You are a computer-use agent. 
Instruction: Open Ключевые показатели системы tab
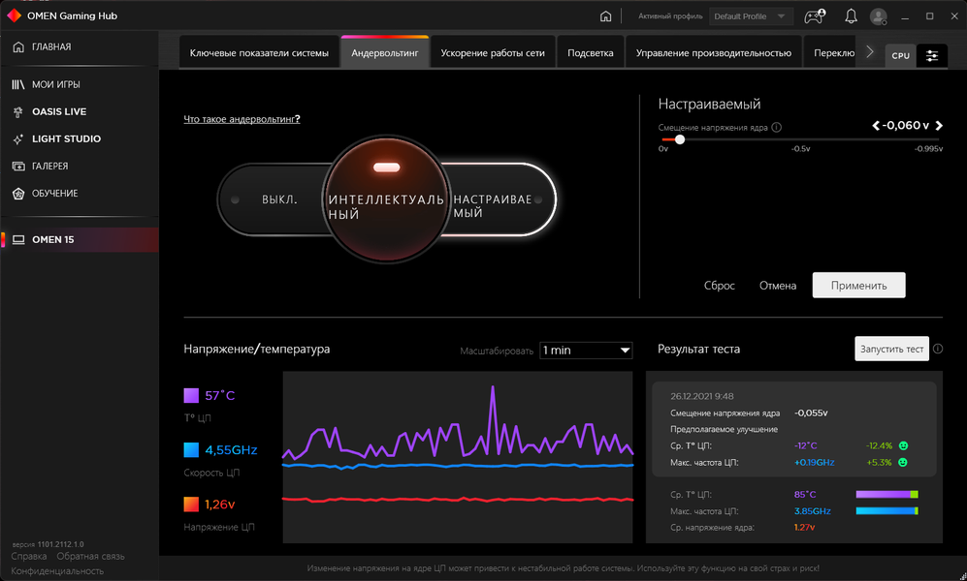tap(259, 53)
